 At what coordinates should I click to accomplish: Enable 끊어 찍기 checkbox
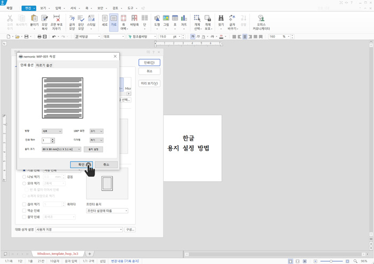tap(24, 204)
